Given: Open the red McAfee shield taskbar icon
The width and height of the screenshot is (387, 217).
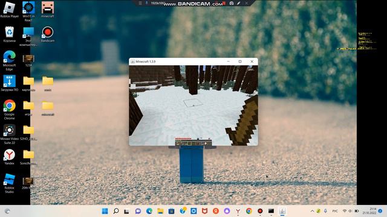Looking at the screenshot, I should (204, 211).
